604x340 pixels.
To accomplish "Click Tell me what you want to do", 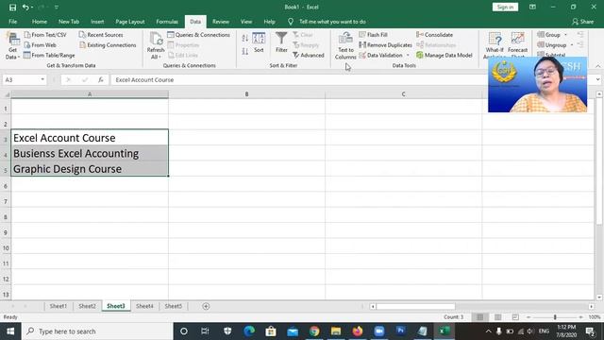I will pyautogui.click(x=332, y=22).
